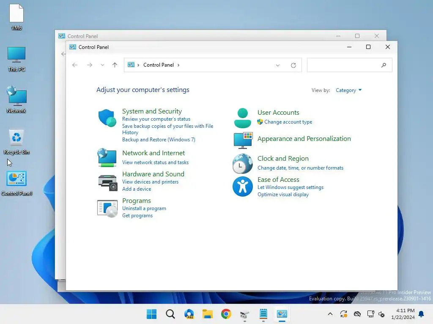This screenshot has height=324, width=433.
Task: Click the Control Panel breadcrumb segment
Action: (x=159, y=65)
